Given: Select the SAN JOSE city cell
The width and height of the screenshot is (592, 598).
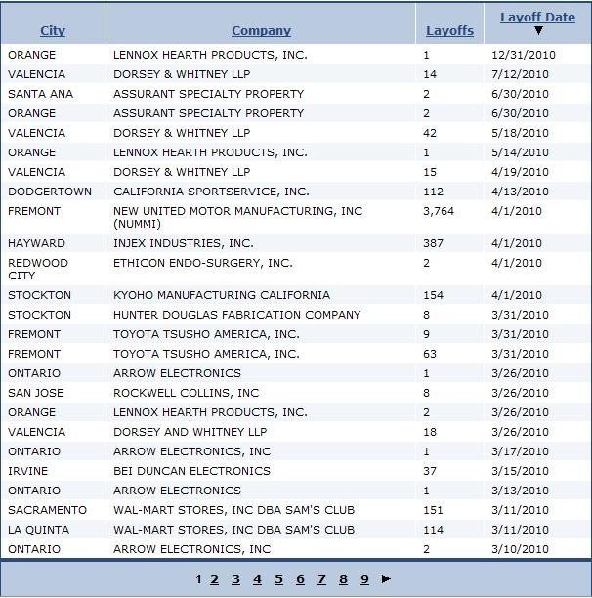Looking at the screenshot, I should point(35,393).
